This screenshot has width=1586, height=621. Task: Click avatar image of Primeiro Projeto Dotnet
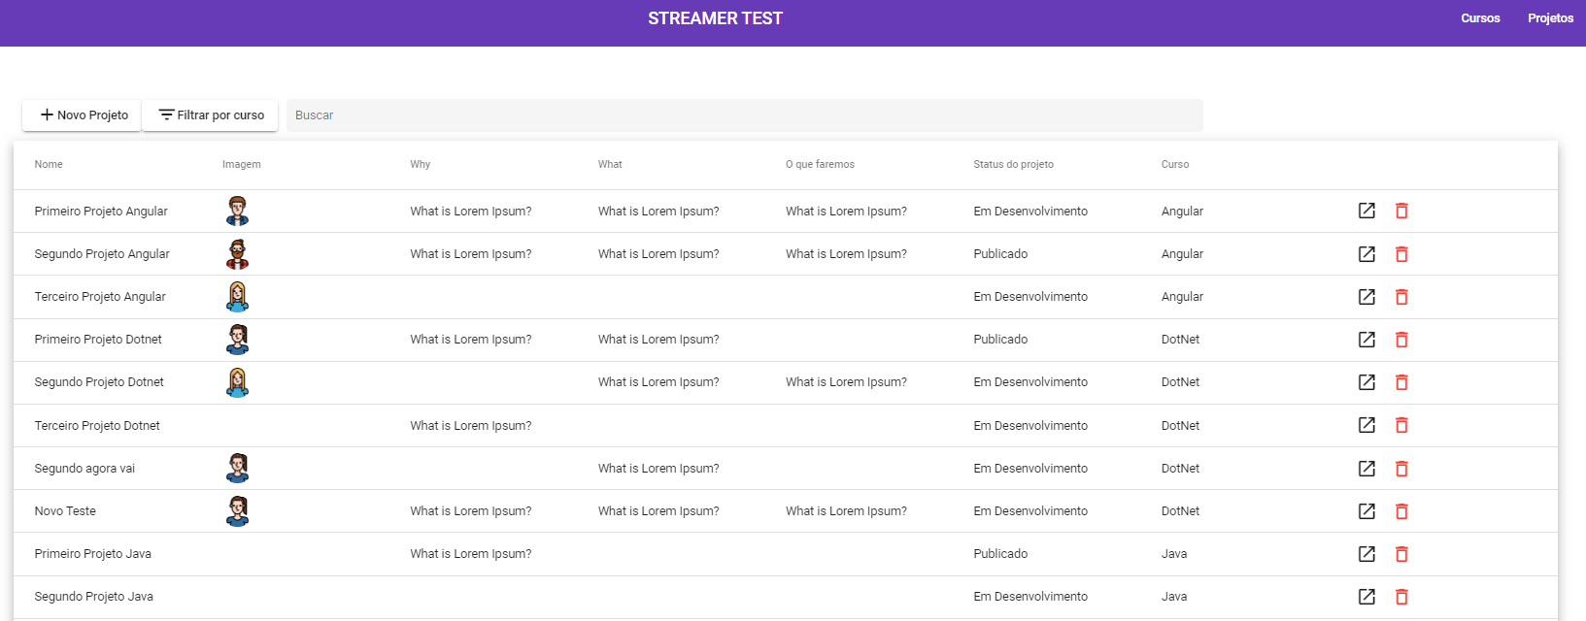click(238, 339)
